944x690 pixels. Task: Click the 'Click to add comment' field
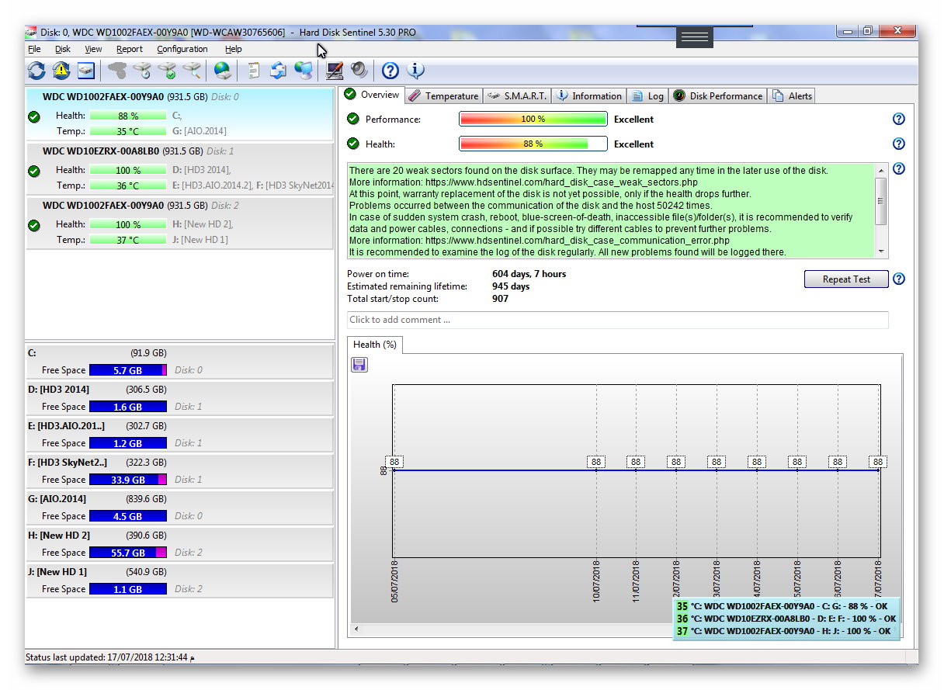[617, 320]
